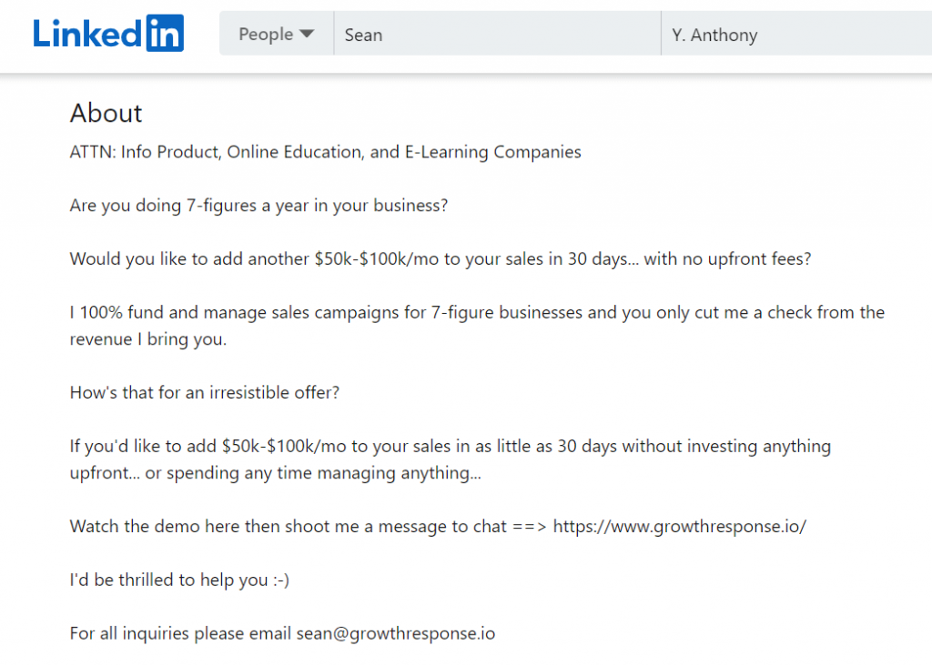Click the About section heading
The image size is (932, 666).
point(106,113)
